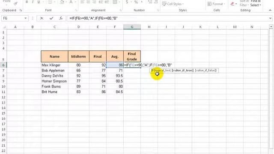Click logical_test in the IF tooltip
Screen dimensions: 274x154
[163, 70]
